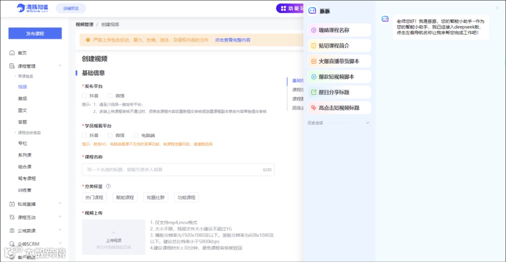Expand the 私域直播 menu chevron
This screenshot has width=506, height=262.
(x=60, y=203)
